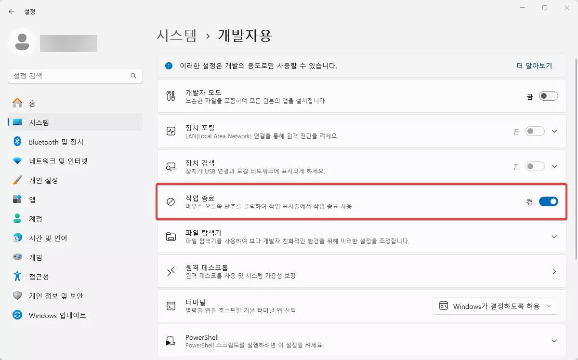Click 시스템 in the breadcrumb path
The width and height of the screenshot is (578, 360).
coord(177,35)
